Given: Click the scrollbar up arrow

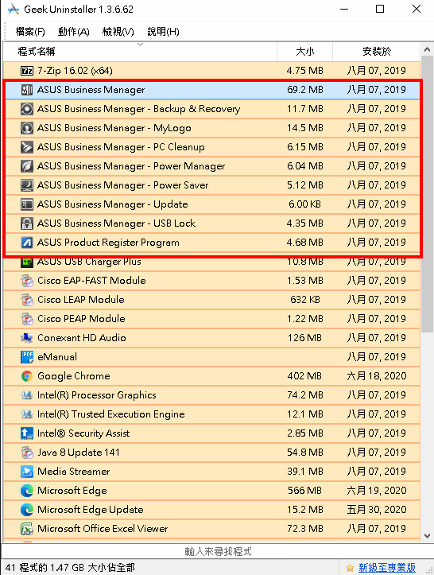Looking at the screenshot, I should (427, 49).
